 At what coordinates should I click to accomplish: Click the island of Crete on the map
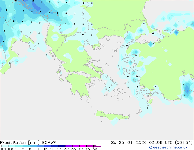pyautogui.click(x=112, y=115)
